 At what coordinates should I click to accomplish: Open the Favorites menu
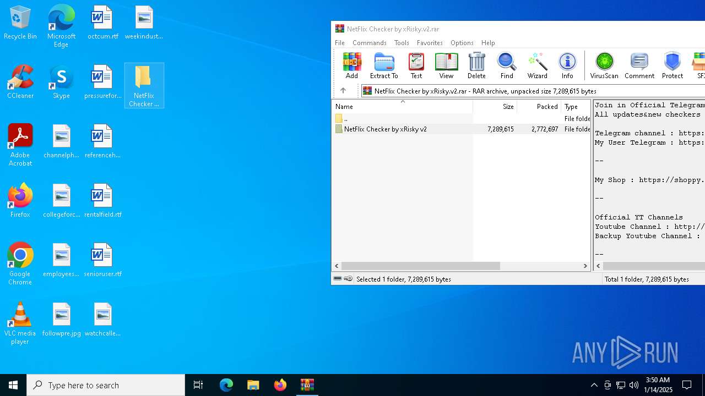click(430, 42)
